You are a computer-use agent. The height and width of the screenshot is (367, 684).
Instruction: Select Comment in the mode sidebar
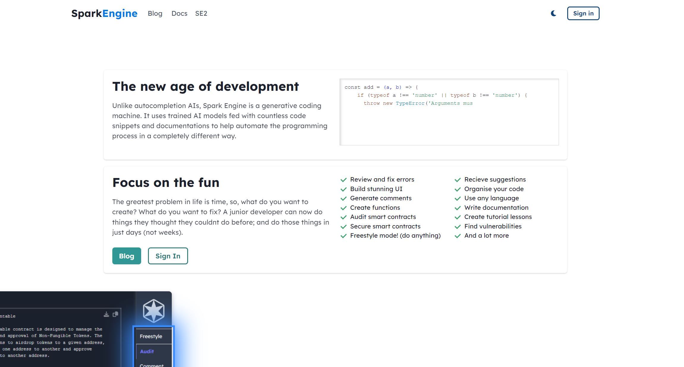coord(152,365)
